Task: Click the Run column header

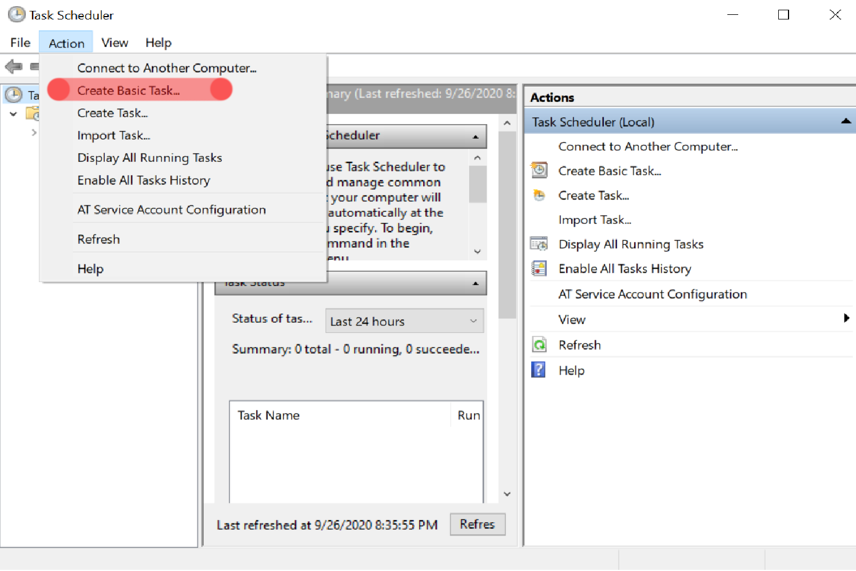Action: click(x=468, y=415)
